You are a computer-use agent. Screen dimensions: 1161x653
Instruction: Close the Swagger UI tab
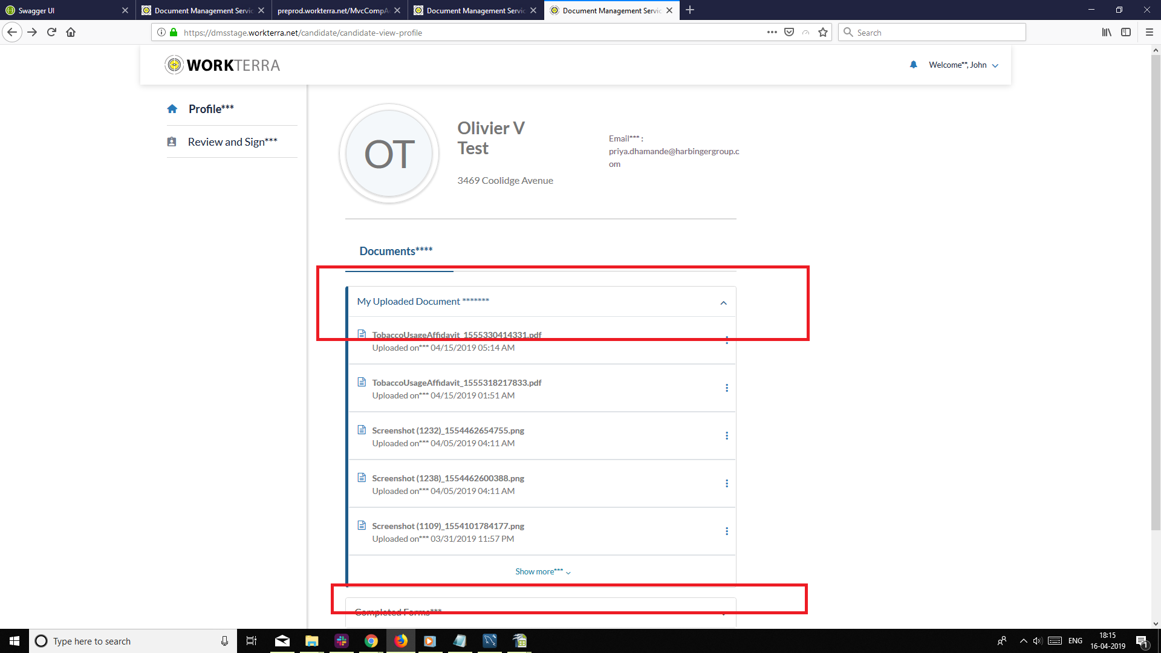[x=125, y=10]
